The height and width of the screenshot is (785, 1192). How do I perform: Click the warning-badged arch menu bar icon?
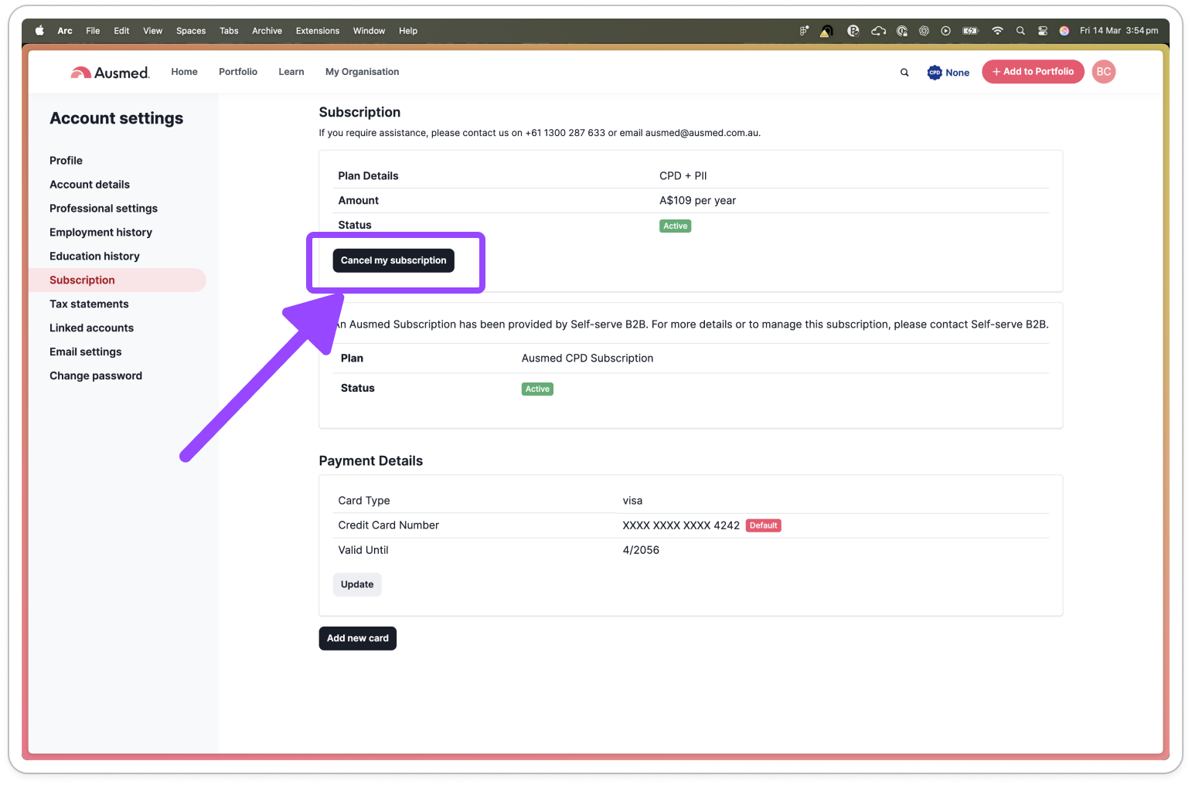(826, 31)
